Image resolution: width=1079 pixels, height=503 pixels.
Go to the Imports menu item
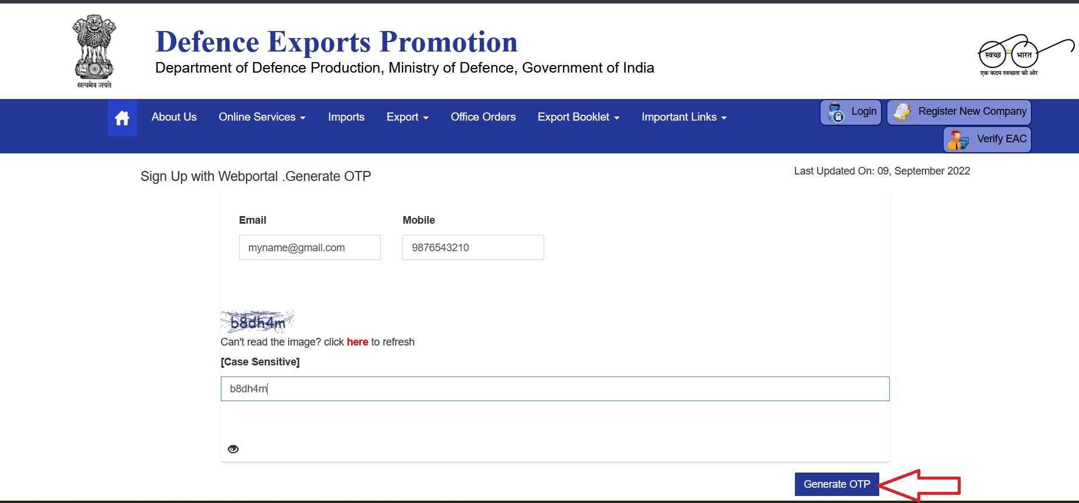(346, 117)
